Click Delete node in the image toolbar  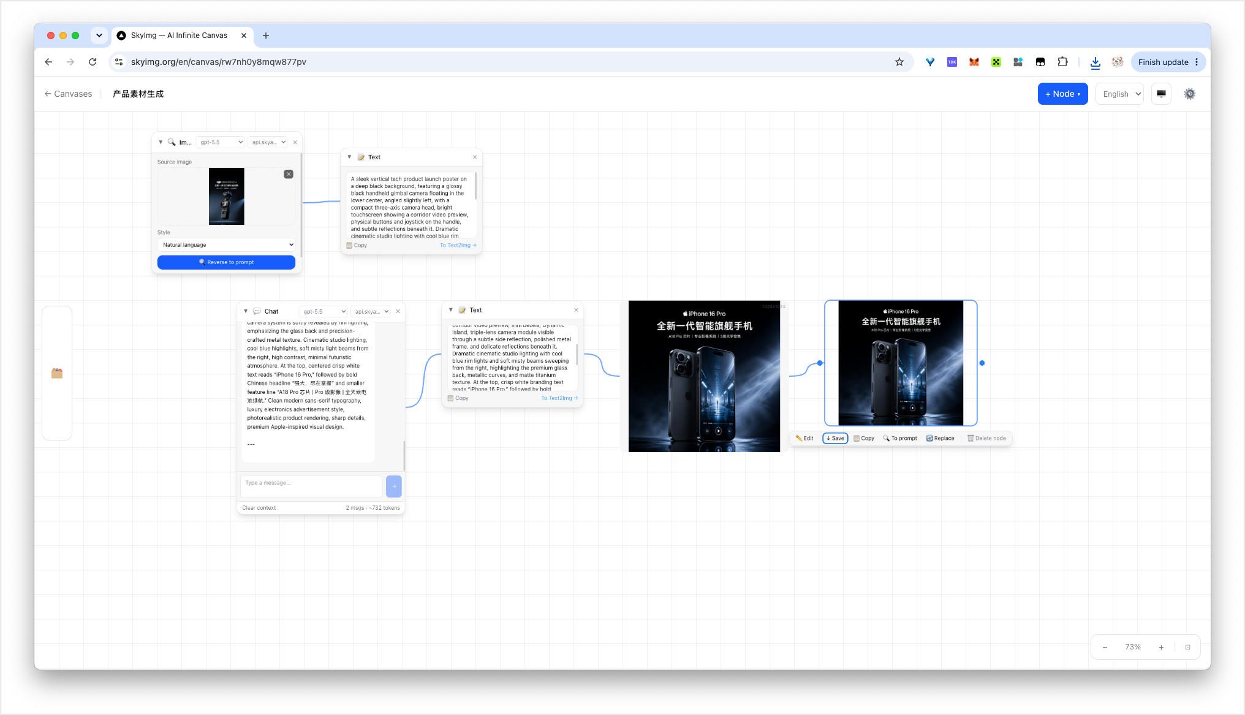click(x=986, y=438)
